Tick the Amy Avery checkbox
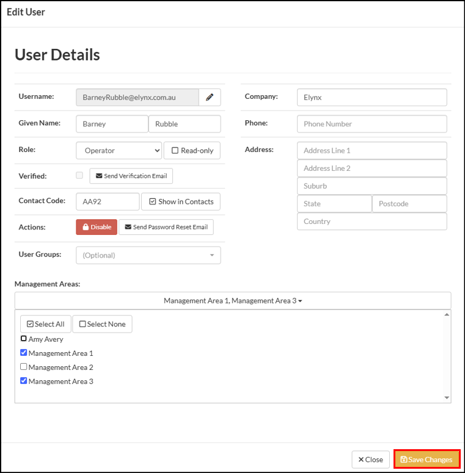Screen dimensions: 465x473 click(x=24, y=339)
